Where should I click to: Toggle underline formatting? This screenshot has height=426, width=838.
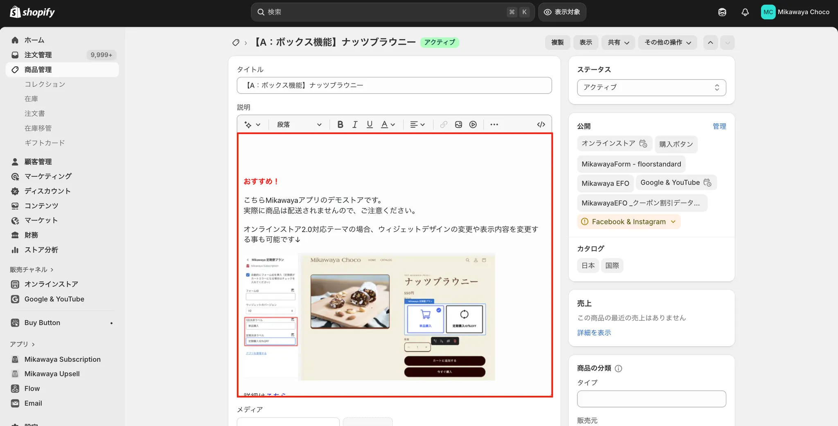(369, 124)
